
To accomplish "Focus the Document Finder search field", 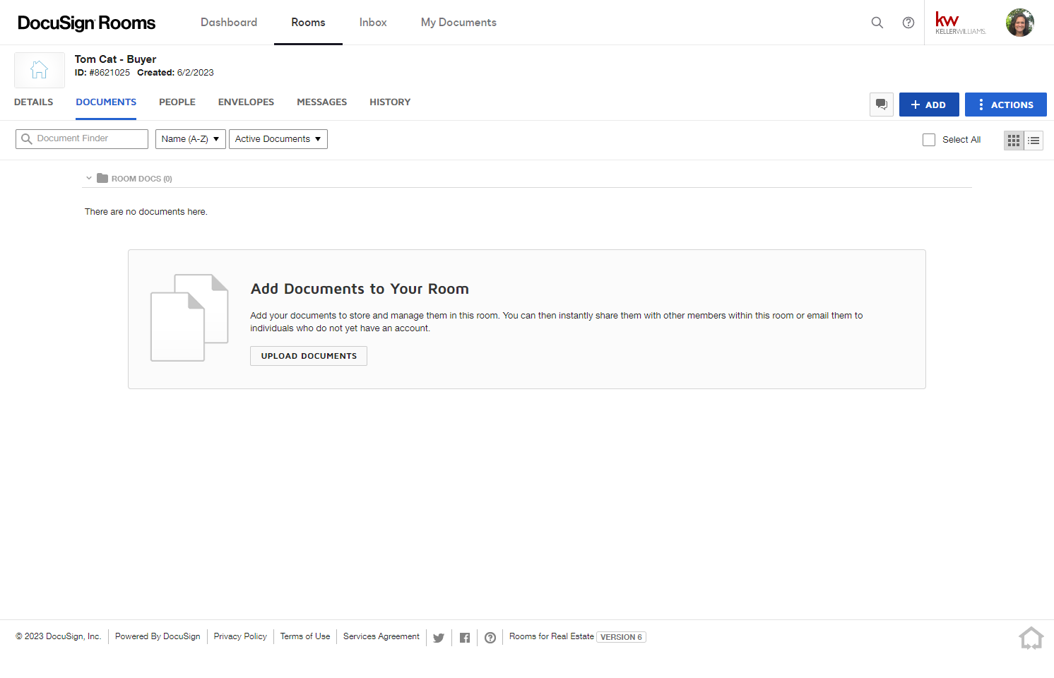I will [x=82, y=139].
